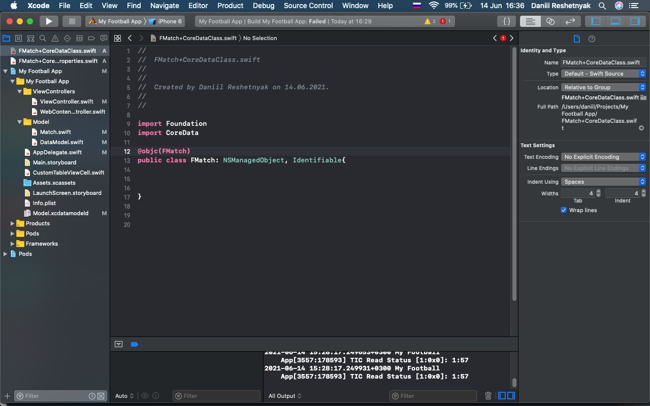Open the Debug navigator
Viewport: 650px width, 406px height.
coord(79,38)
